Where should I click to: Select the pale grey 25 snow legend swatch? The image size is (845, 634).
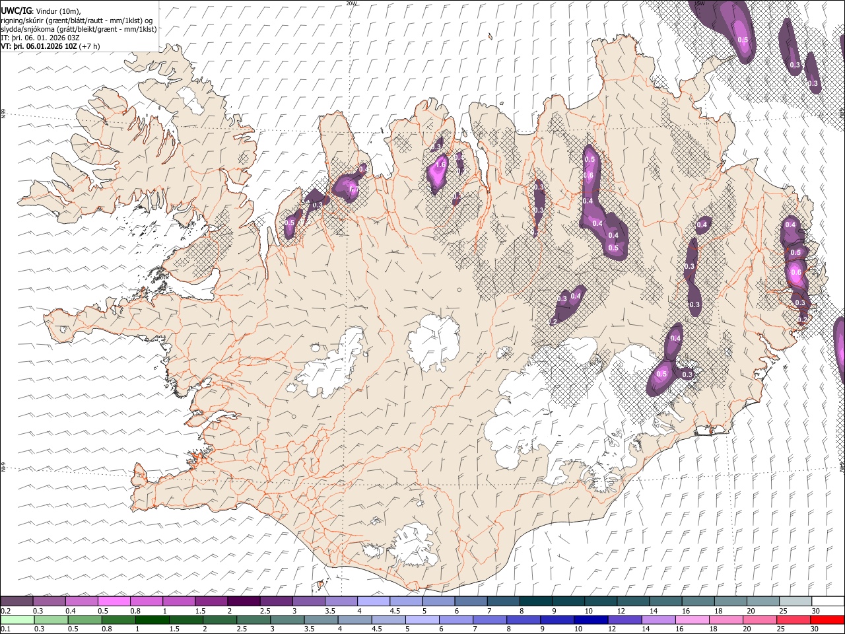pyautogui.click(x=795, y=602)
